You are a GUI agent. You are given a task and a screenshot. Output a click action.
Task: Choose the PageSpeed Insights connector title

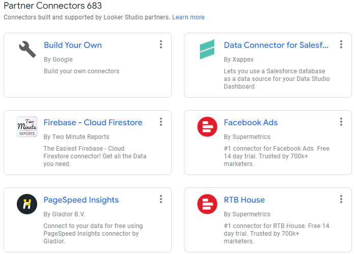click(81, 200)
